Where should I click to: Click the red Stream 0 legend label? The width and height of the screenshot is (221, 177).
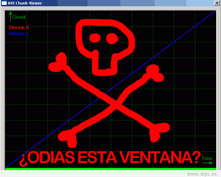tap(19, 27)
